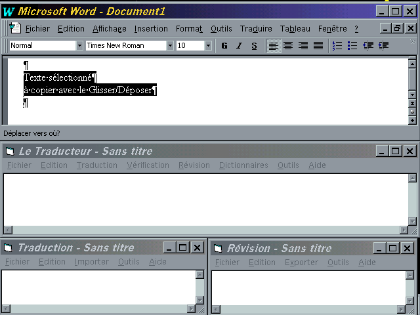Open the Format menu
Image resolution: width=420 pixels, height=315 pixels.
coord(189,28)
